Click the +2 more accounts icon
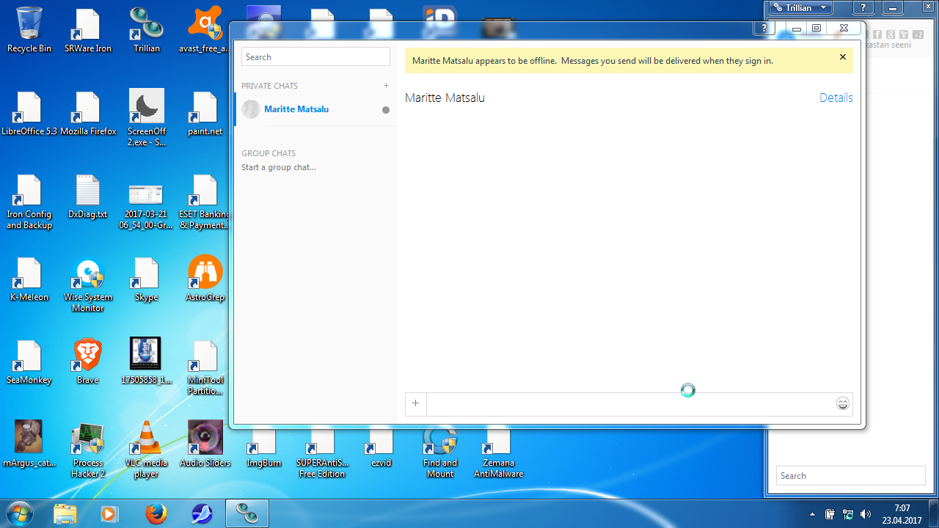Viewport: 939px width, 528px height. pos(917,34)
